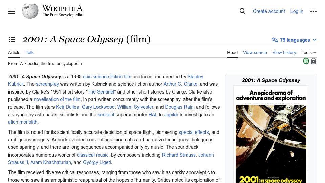Open the classical music link
The height and width of the screenshot is (183, 325).
[x=92, y=155]
